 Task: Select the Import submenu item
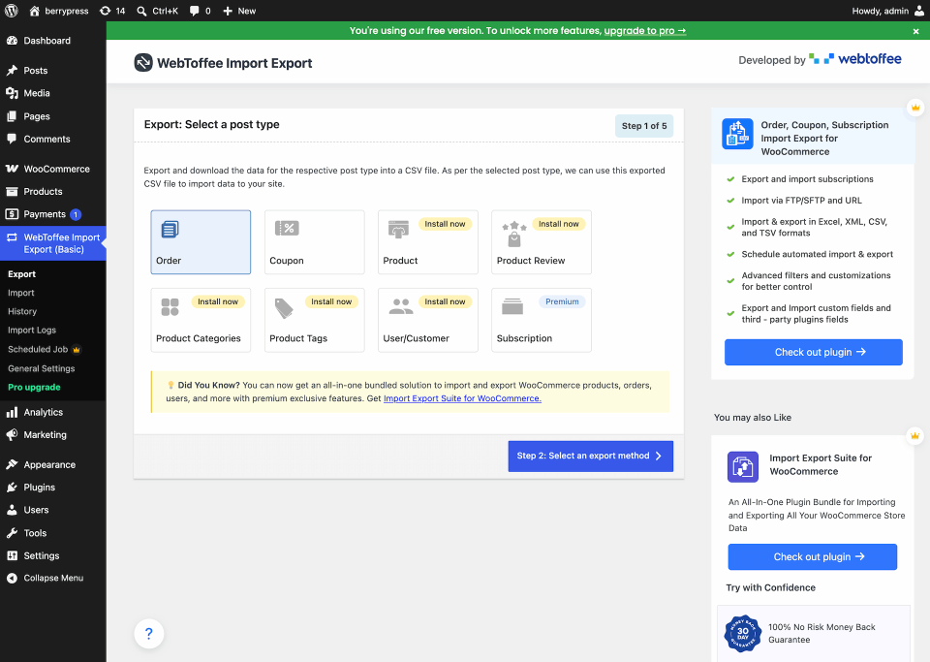click(x=20, y=293)
